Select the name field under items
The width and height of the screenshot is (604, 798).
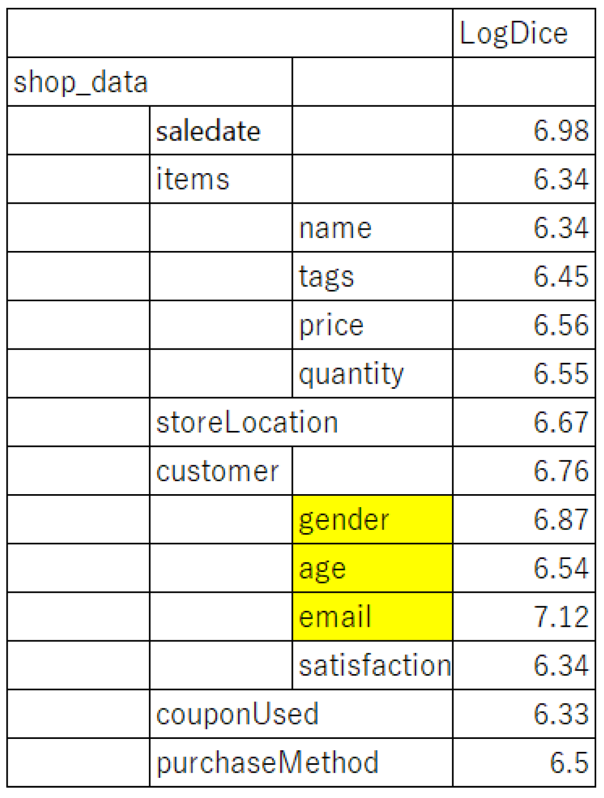click(x=335, y=228)
